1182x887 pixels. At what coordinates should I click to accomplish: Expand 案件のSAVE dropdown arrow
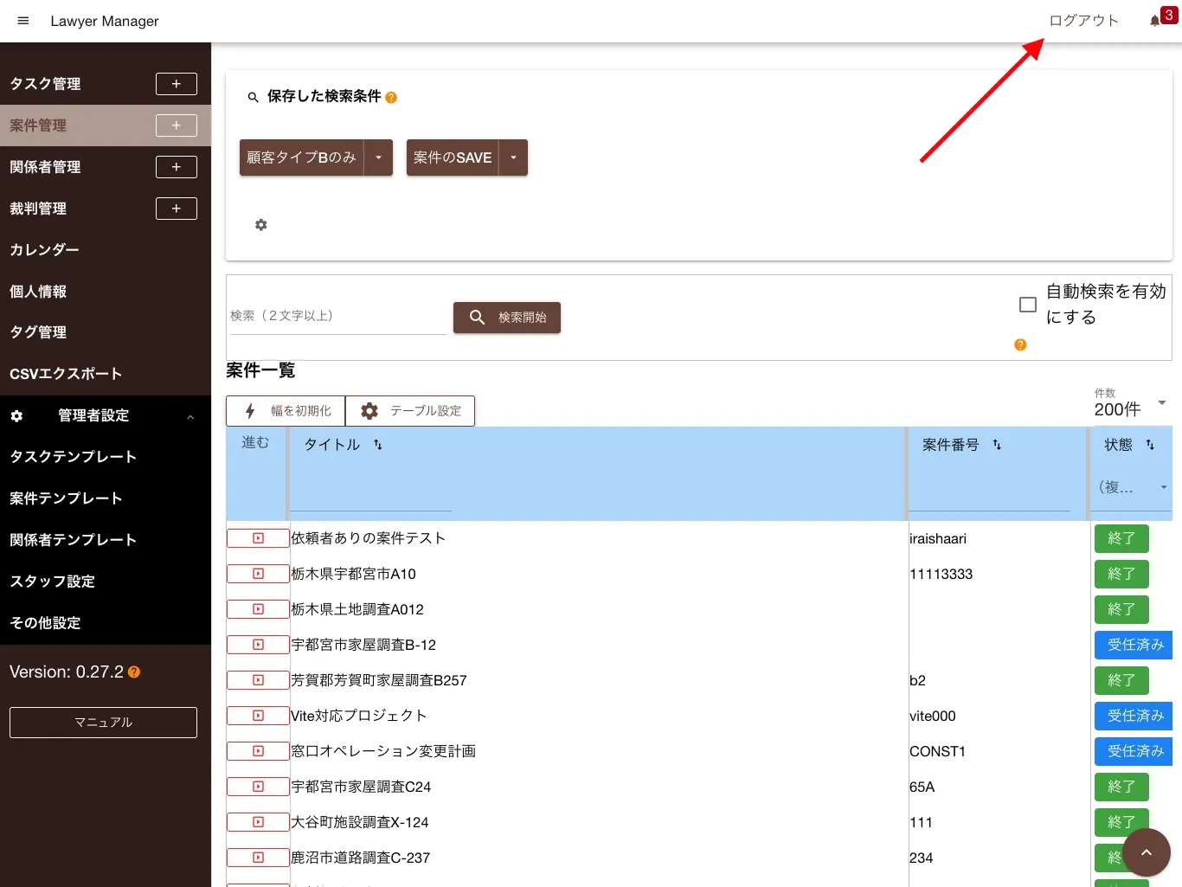[513, 157]
